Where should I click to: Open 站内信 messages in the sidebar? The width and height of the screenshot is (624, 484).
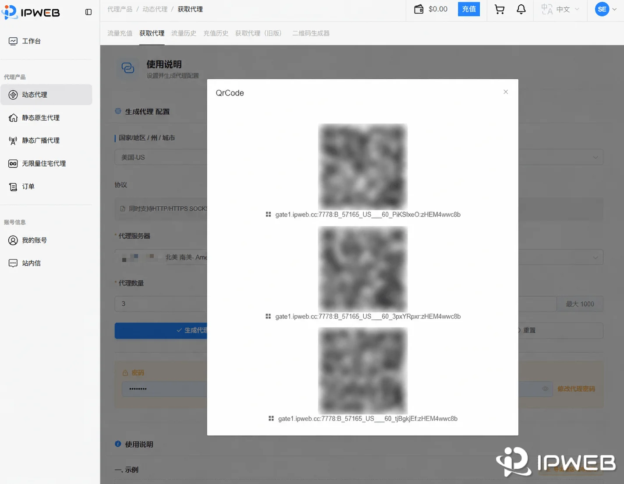tap(46, 263)
